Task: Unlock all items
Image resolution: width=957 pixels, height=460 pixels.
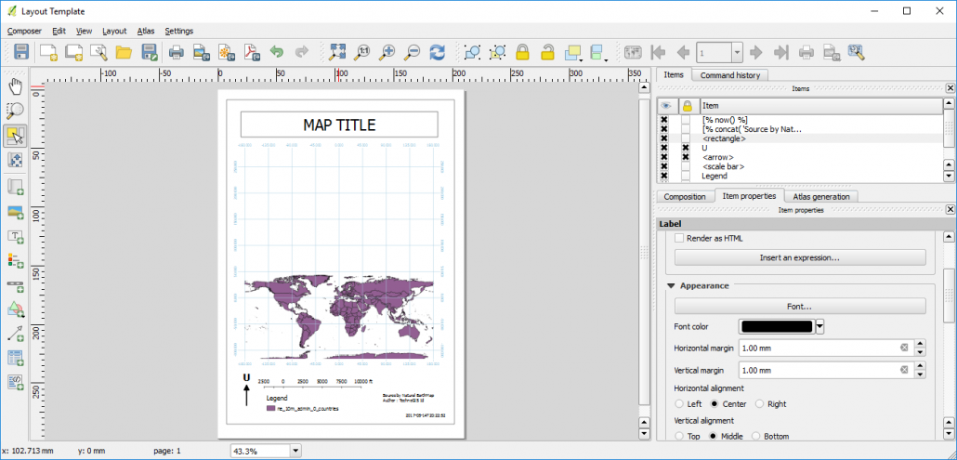Action: click(548, 52)
